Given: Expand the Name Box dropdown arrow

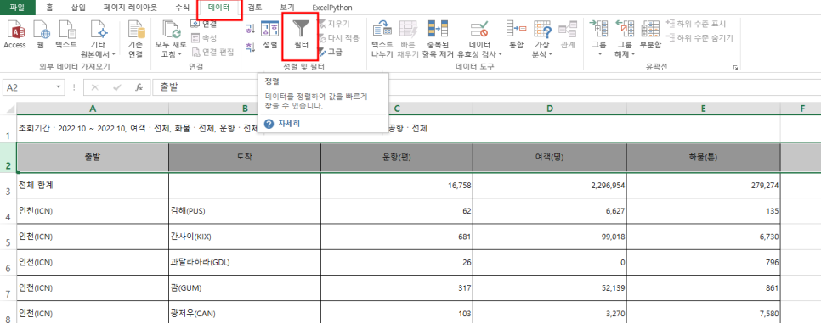Looking at the screenshot, I should [x=59, y=87].
